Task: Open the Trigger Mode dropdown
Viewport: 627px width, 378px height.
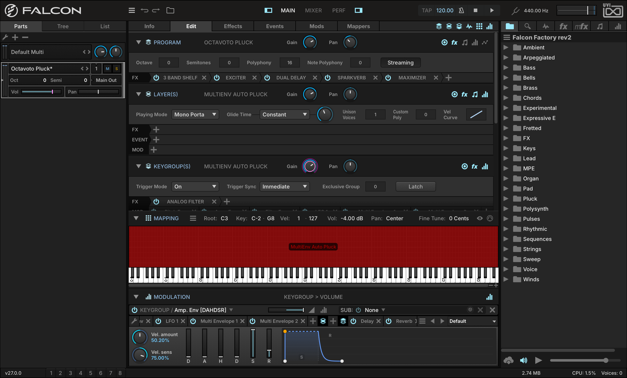Action: click(195, 186)
